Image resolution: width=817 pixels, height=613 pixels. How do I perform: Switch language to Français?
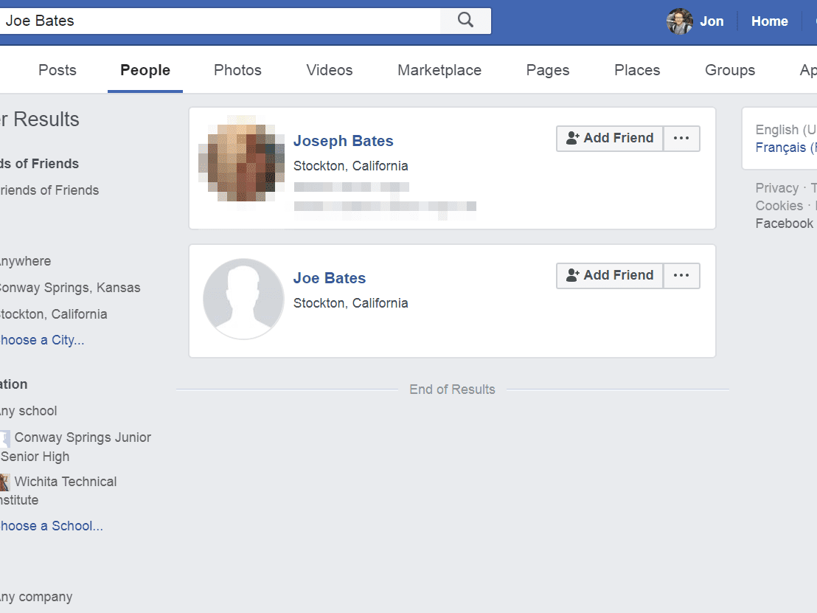(786, 148)
